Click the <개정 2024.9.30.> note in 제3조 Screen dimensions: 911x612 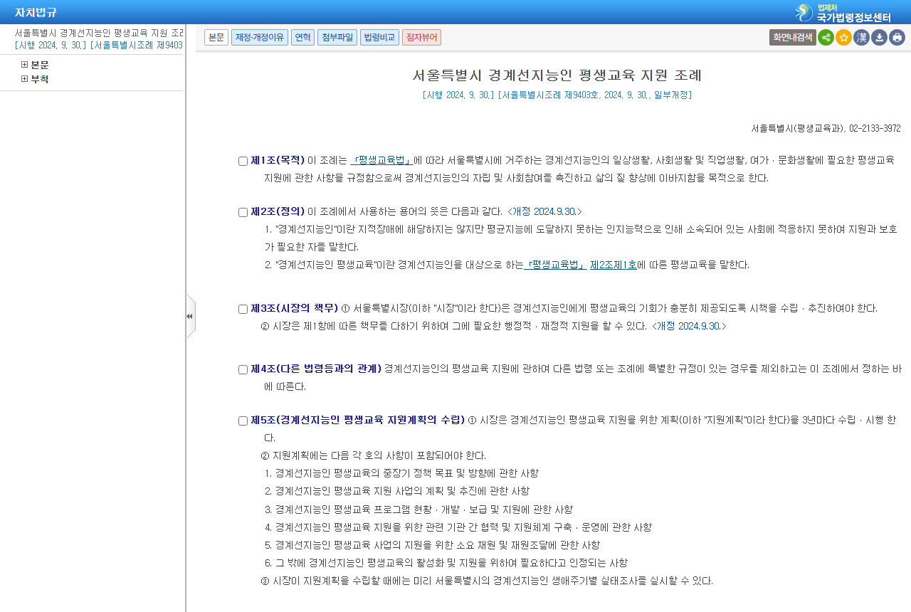coord(689,326)
